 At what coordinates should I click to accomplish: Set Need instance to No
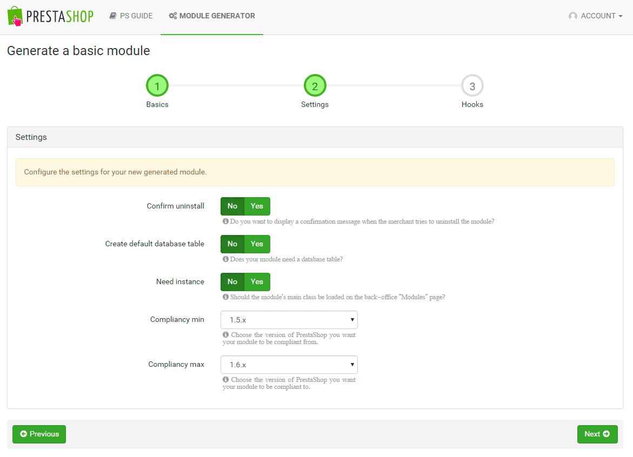232,282
